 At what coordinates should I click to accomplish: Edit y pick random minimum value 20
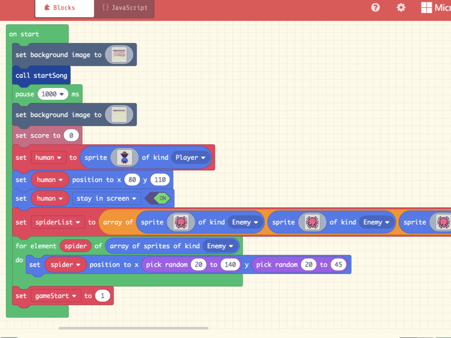coord(309,265)
